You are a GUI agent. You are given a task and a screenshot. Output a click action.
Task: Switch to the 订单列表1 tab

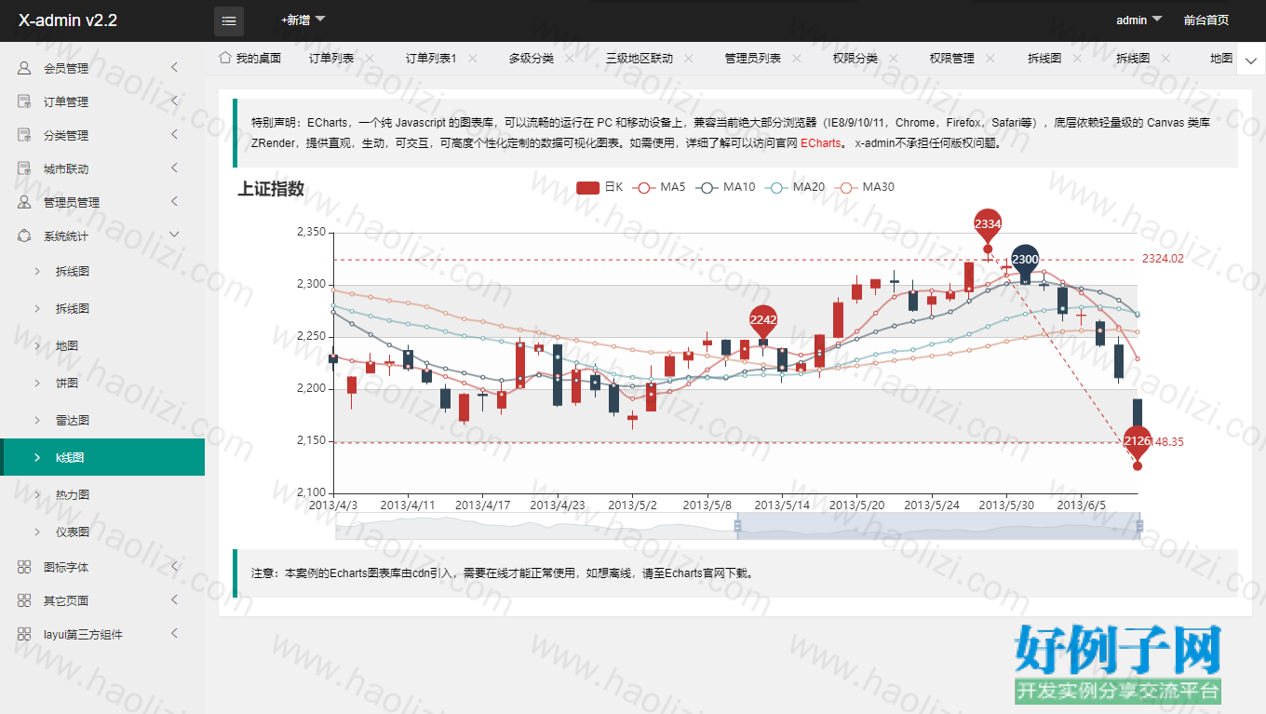[x=430, y=59]
